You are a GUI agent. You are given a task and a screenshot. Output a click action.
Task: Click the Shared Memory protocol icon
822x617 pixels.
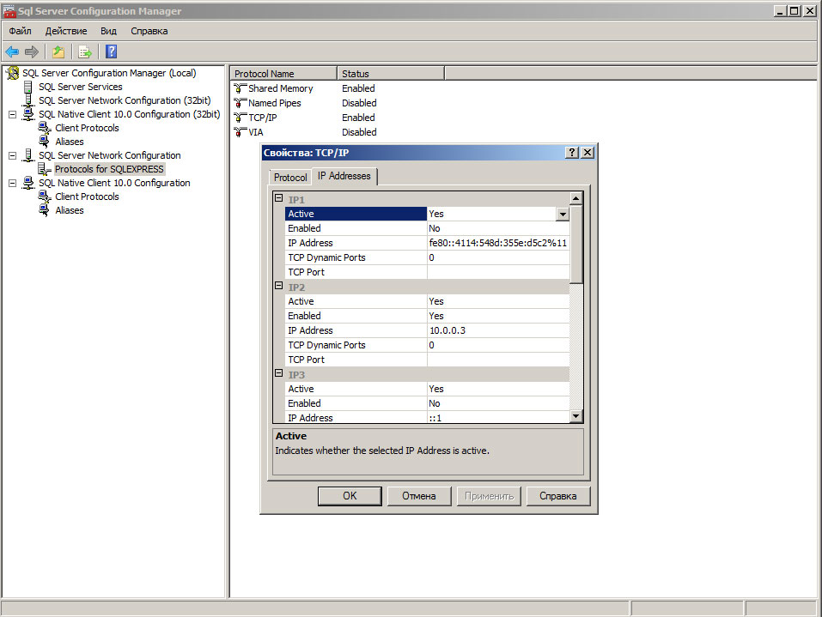point(241,88)
